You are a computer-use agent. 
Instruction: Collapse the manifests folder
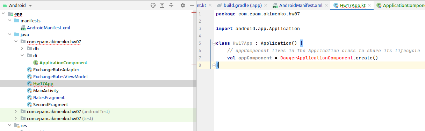coord(10,21)
